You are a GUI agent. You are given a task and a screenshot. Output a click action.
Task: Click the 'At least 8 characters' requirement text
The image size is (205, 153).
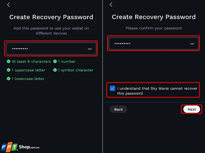[x=31, y=61]
